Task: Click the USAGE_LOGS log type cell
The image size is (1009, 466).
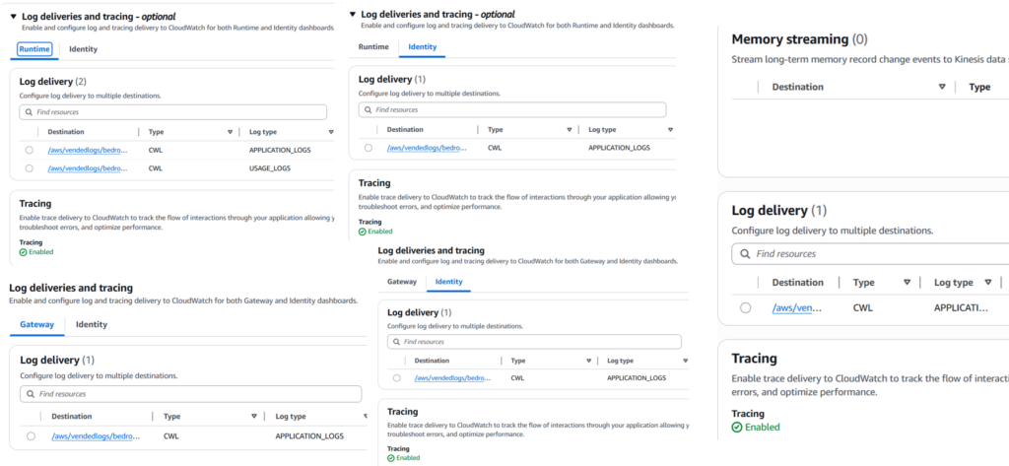Action: (270, 168)
